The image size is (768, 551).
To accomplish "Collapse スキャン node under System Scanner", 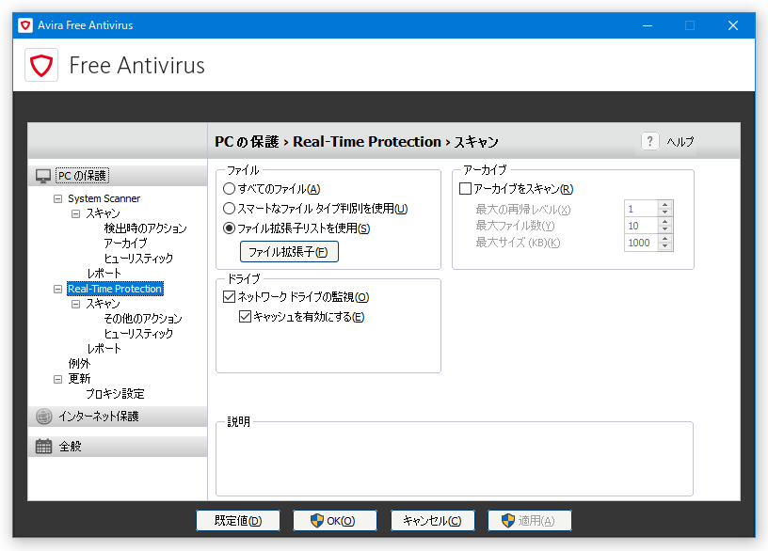I will 76,213.
